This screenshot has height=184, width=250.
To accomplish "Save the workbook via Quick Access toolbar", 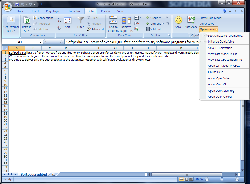I will click(17, 4).
